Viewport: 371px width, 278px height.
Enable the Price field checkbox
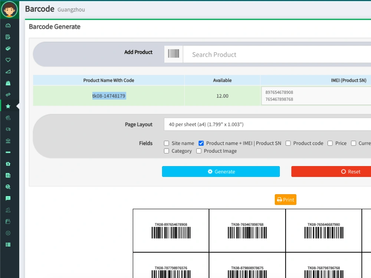coord(330,143)
